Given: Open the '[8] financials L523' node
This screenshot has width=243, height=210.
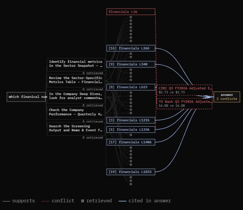Looking at the screenshot, I should click(131, 87).
